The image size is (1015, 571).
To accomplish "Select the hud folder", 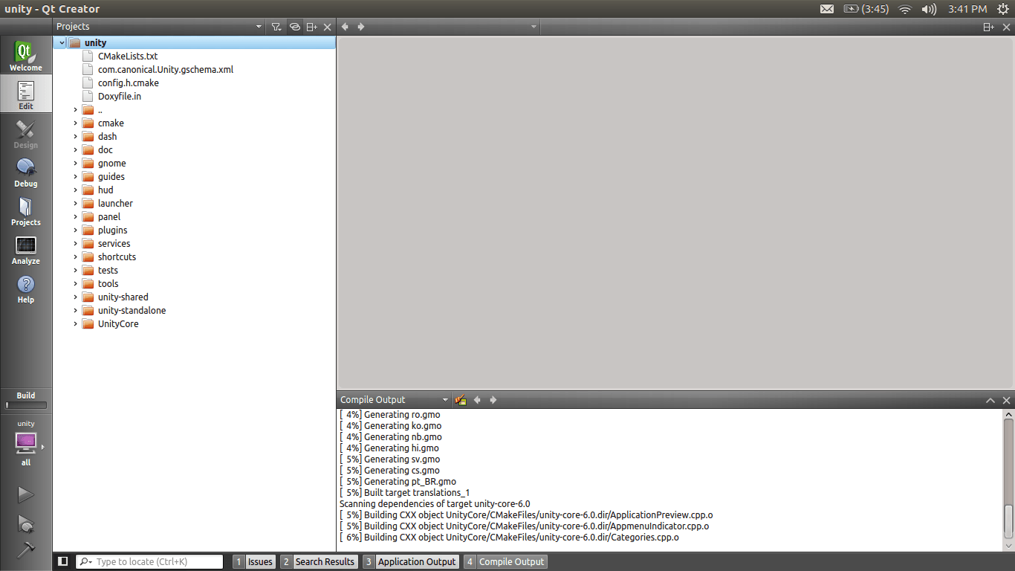I will click(106, 190).
